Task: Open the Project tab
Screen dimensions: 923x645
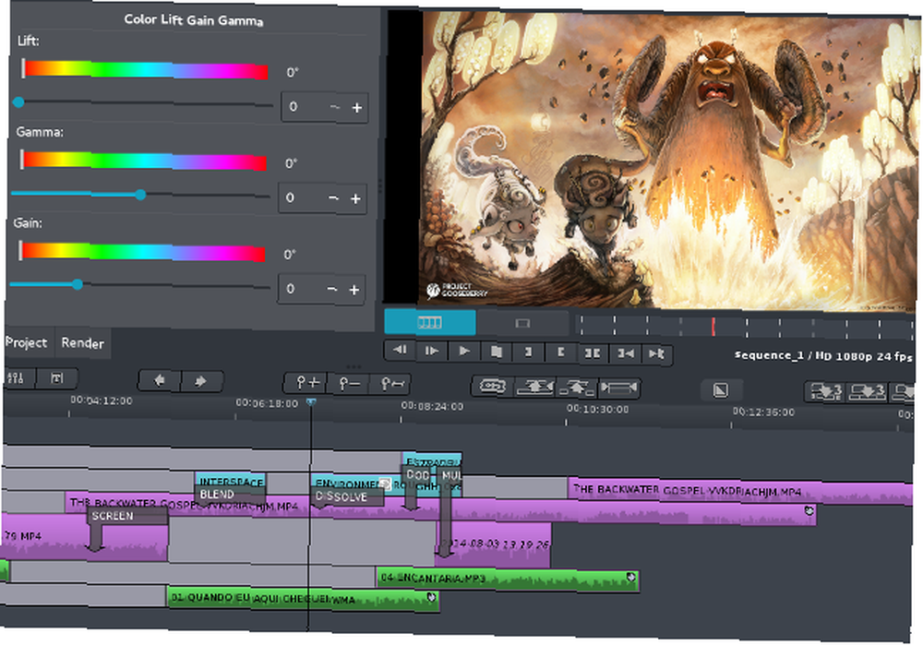Action: click(x=26, y=342)
